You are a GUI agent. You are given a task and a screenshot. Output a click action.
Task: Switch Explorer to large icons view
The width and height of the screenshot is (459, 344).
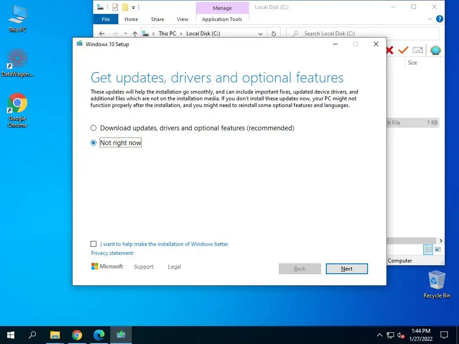pyautogui.click(x=438, y=249)
